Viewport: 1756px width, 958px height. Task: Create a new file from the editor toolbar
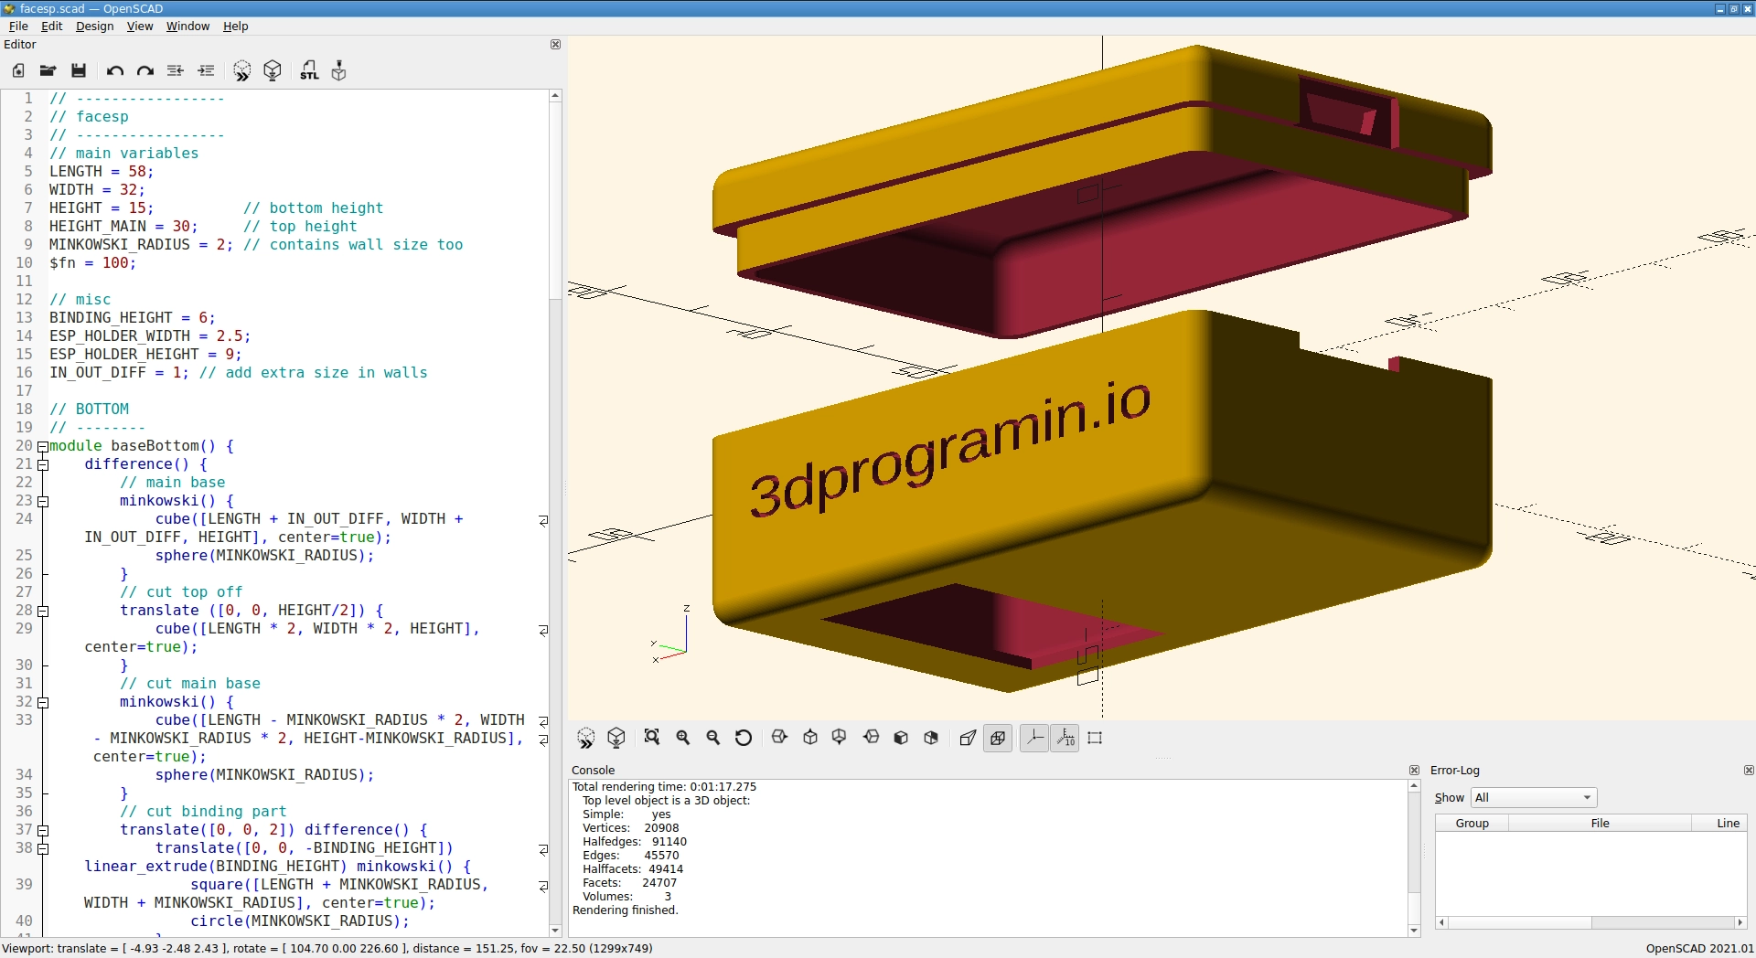[18, 70]
